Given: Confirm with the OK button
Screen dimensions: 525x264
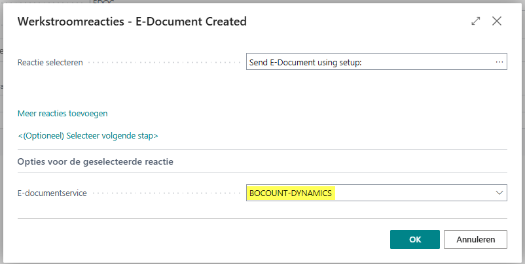Looking at the screenshot, I should point(415,239).
